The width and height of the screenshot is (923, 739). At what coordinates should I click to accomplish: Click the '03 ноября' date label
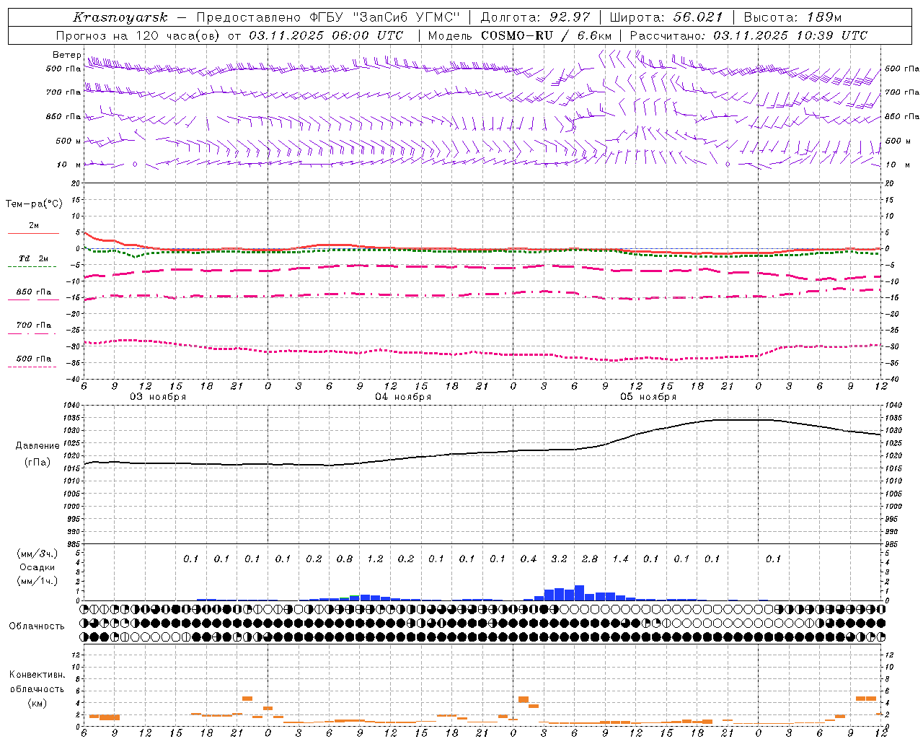[158, 397]
